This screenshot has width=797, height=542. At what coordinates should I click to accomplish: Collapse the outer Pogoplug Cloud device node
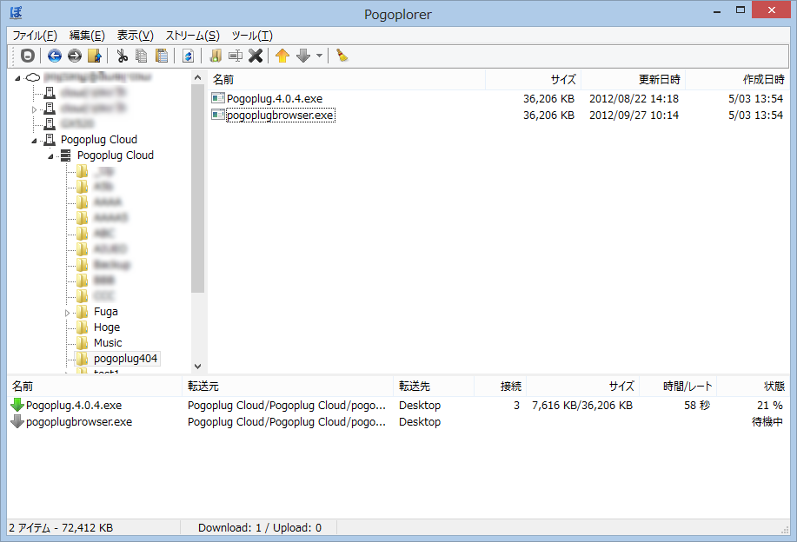pyautogui.click(x=34, y=141)
